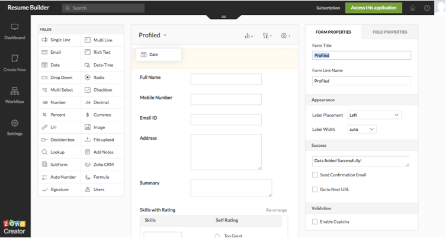Enable Send Confirmation Email checkbox
This screenshot has width=446, height=238.
click(x=315, y=175)
